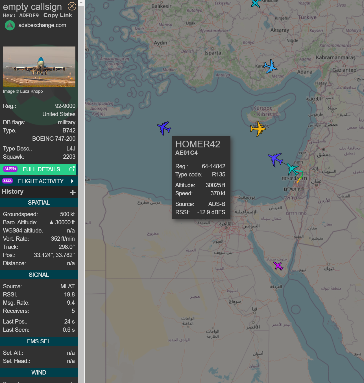Click the B742 type value
This screenshot has height=383, width=364.
point(69,130)
